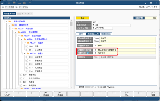Screen dimensions: 160x101
Task: Select account 112 通知預金
Action: [47, 64]
